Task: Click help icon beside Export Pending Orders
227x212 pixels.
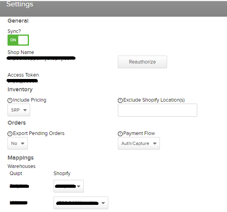Action: [x=10, y=134]
